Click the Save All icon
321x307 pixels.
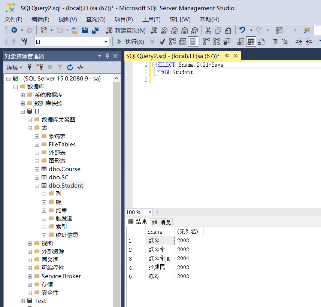coord(95,30)
